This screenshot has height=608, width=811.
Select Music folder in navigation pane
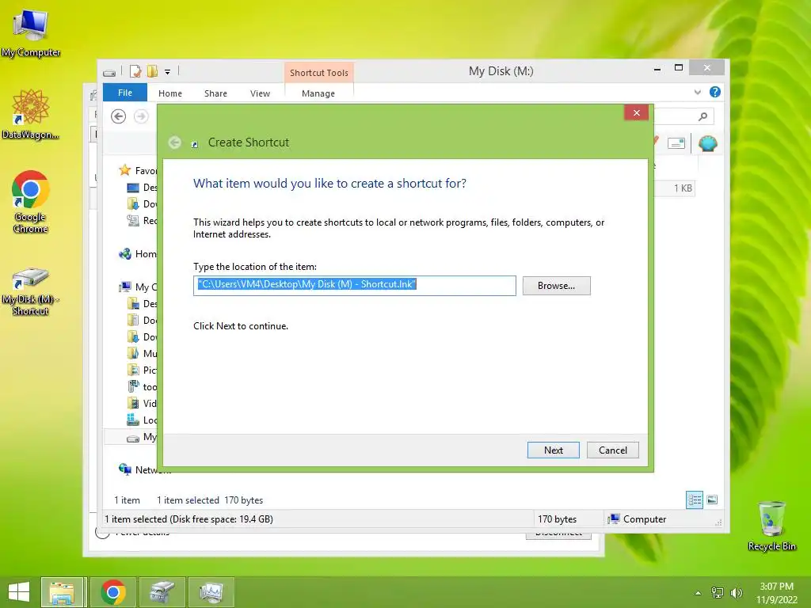click(142, 354)
